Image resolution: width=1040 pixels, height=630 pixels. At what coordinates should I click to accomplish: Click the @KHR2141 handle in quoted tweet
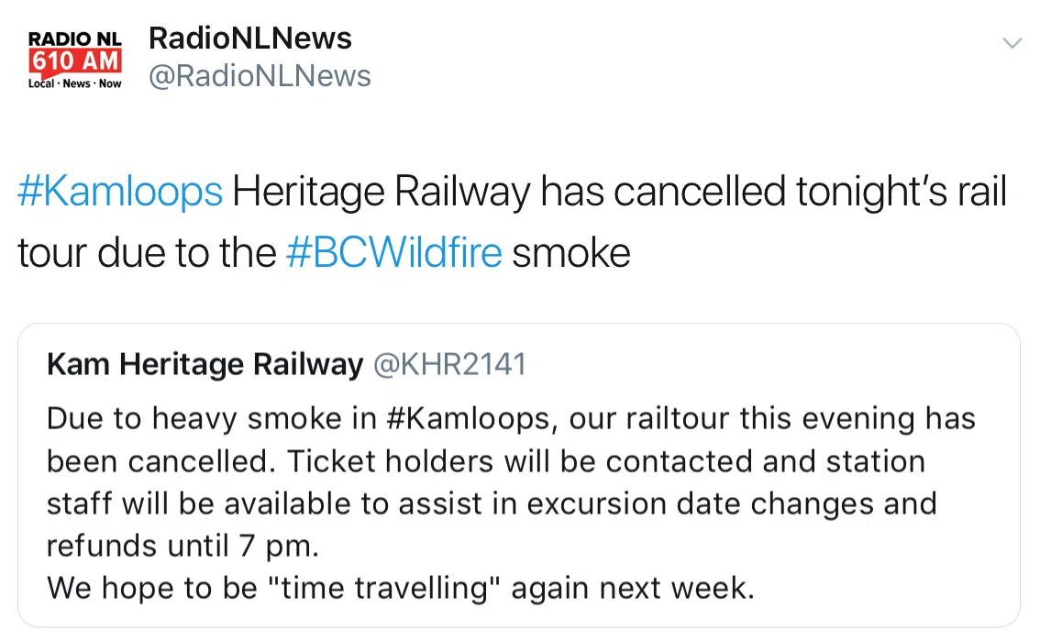click(x=449, y=365)
